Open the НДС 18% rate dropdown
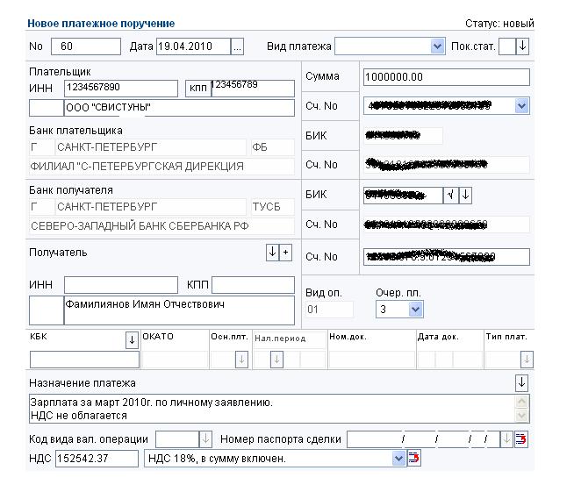This screenshot has height=499, width=574. pyautogui.click(x=398, y=458)
